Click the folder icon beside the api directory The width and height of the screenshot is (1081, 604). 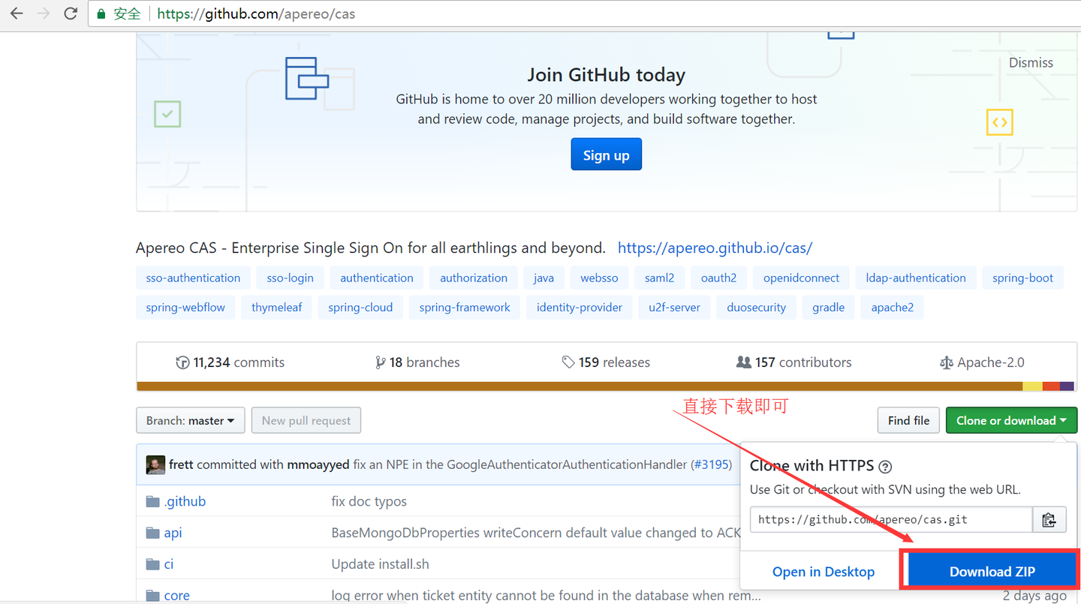coord(152,532)
